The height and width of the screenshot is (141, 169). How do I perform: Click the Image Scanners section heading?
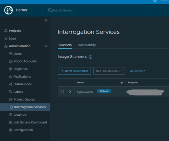[x=72, y=57]
